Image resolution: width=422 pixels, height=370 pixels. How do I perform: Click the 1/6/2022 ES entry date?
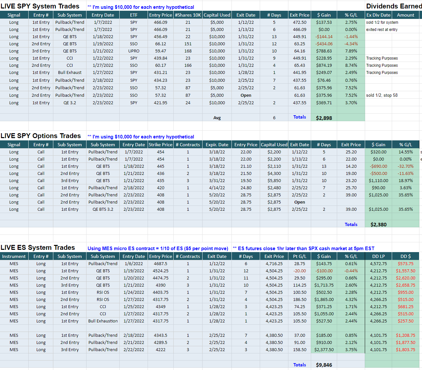134,264
